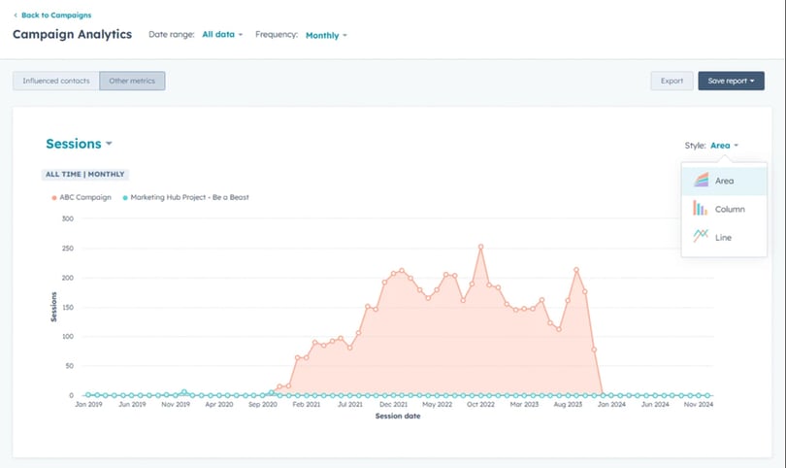Click the Area chart style icon
Screen dimensions: 786x468
(701, 181)
